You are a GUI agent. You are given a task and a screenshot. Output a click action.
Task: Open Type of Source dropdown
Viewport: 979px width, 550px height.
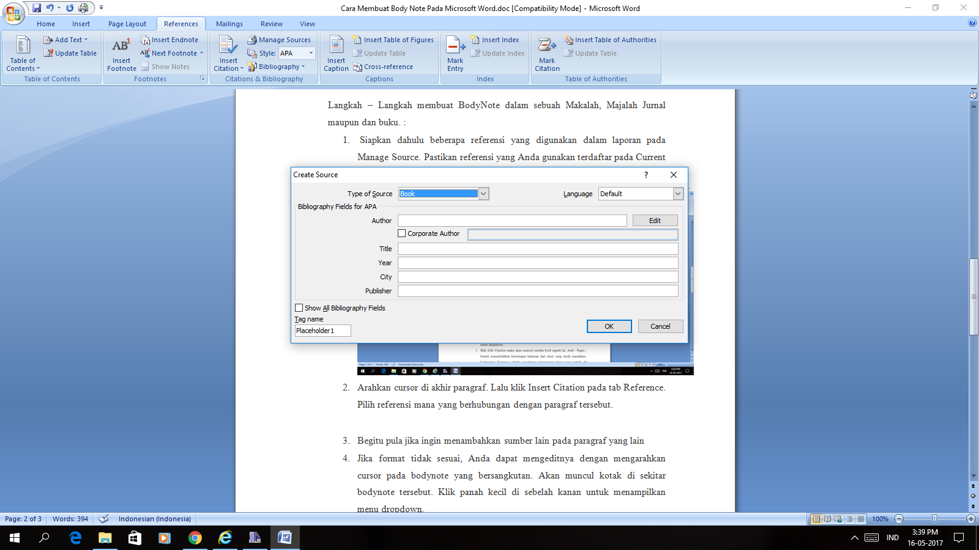tap(483, 194)
